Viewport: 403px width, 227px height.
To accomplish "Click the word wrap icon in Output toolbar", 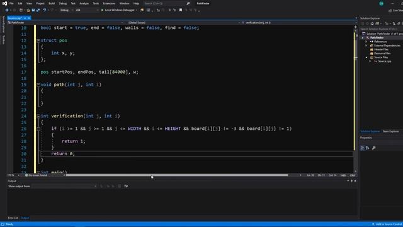I will [126, 186].
